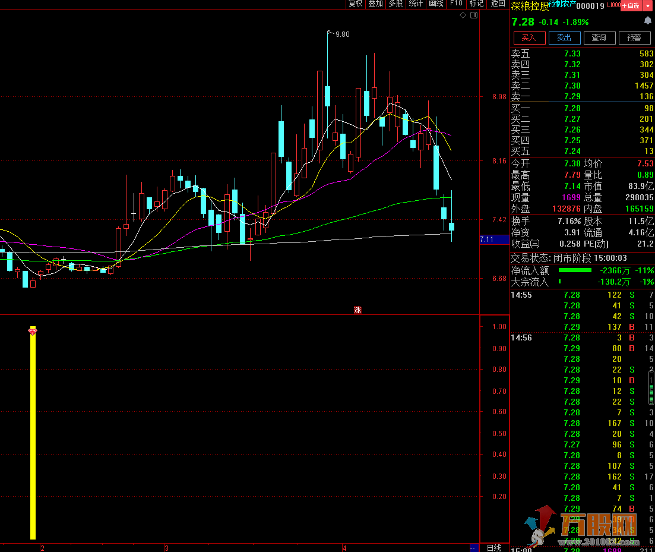The height and width of the screenshot is (552, 655).
Task: Click the 9.80 high price marker
Action: (x=343, y=34)
